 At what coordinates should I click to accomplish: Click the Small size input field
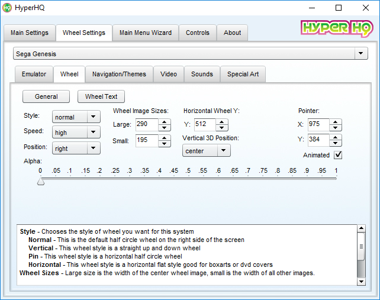tap(147, 141)
